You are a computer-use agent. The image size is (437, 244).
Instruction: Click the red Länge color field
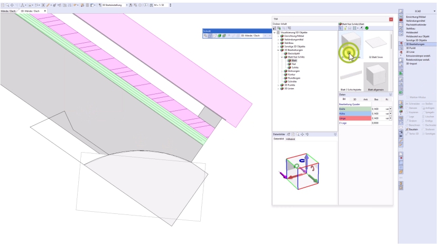click(x=353, y=118)
